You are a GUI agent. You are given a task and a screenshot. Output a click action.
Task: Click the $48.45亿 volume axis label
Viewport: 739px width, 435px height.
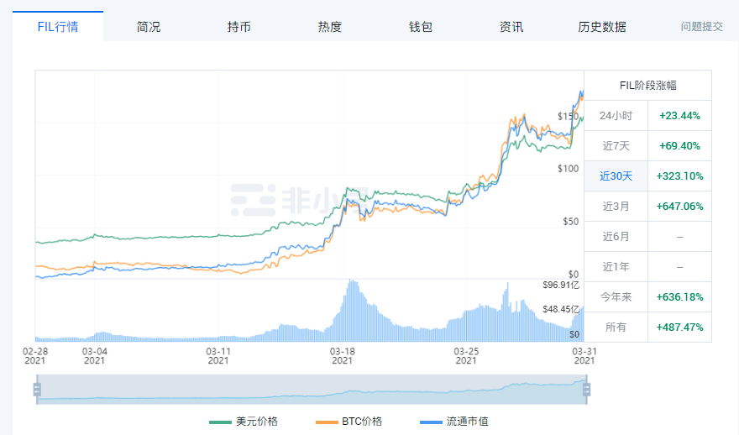[x=561, y=309]
